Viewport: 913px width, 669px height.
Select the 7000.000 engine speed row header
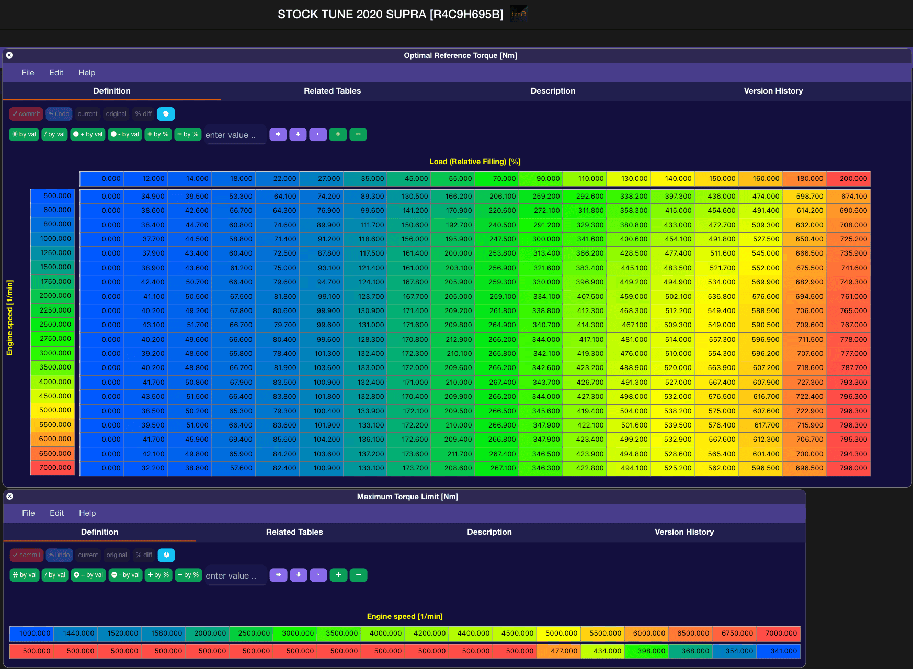(x=52, y=467)
